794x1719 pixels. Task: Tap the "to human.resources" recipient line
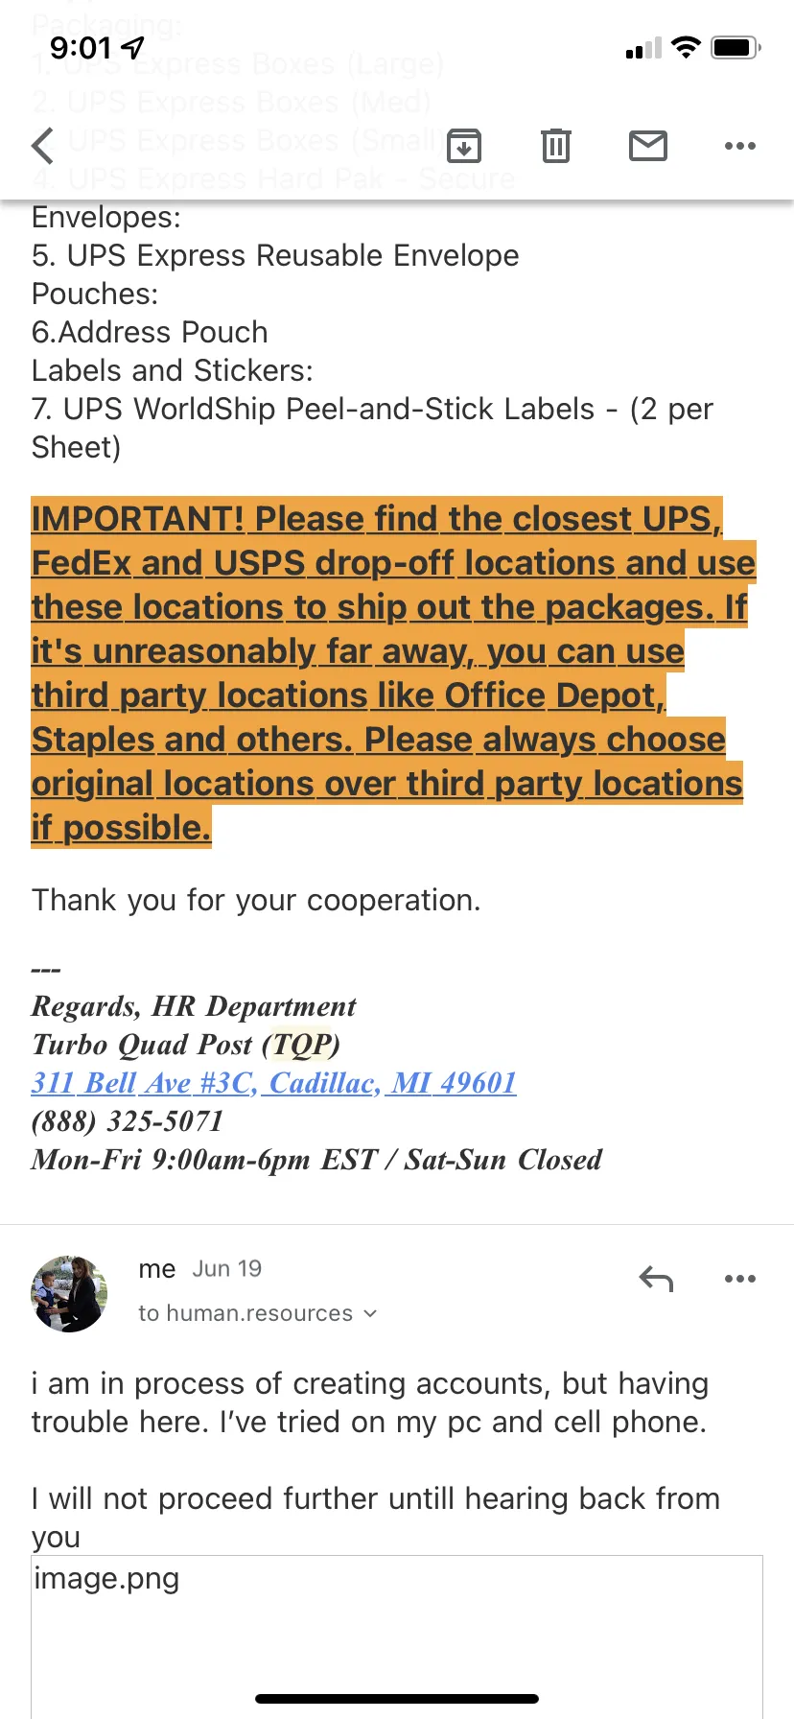pos(245,1313)
